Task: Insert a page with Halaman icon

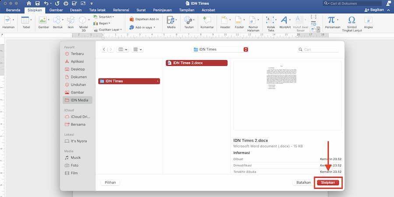Action: [8, 22]
